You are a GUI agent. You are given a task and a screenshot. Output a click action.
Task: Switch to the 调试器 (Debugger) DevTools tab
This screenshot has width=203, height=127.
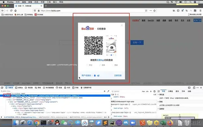pyautogui.click(x=29, y=88)
